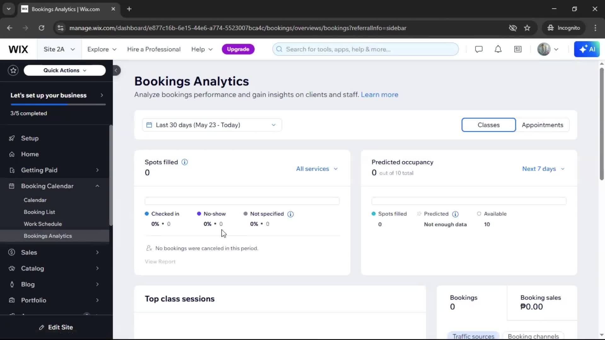
Task: Collapse the Booking Calendar section chevron
Action: click(x=97, y=186)
